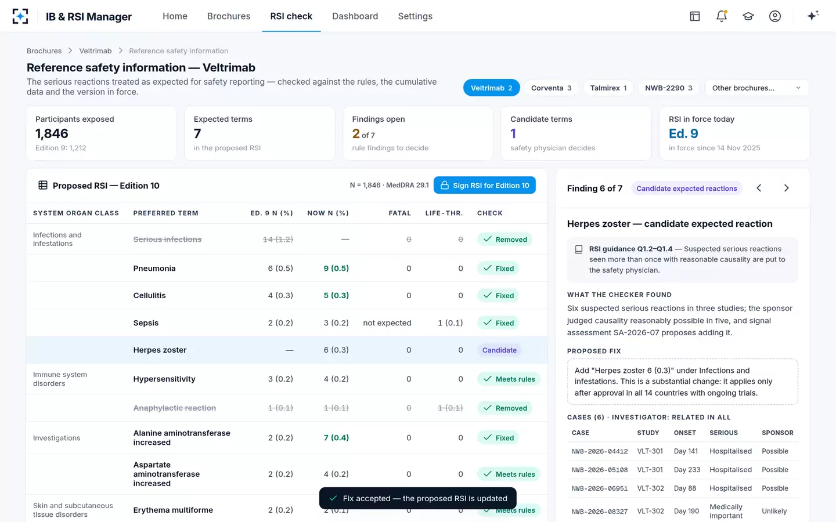The image size is (836, 522).
Task: Open case NWB-2026-05108
Action: (600, 470)
